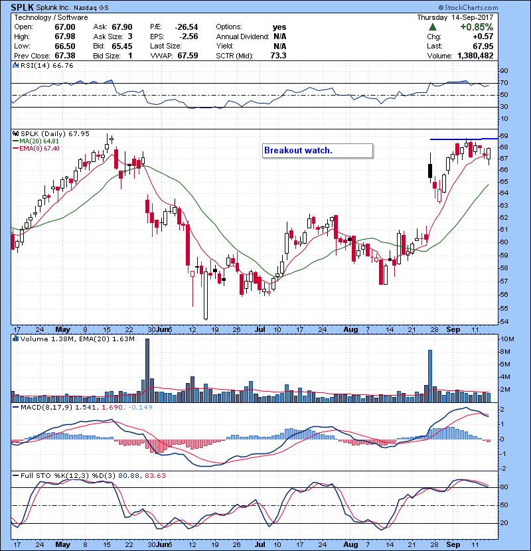Click the late-August 8M volume spike bar
This screenshot has width=531, height=551.
[430, 376]
